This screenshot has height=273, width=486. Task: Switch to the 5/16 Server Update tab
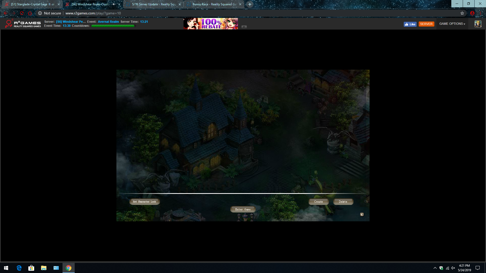coord(154,4)
